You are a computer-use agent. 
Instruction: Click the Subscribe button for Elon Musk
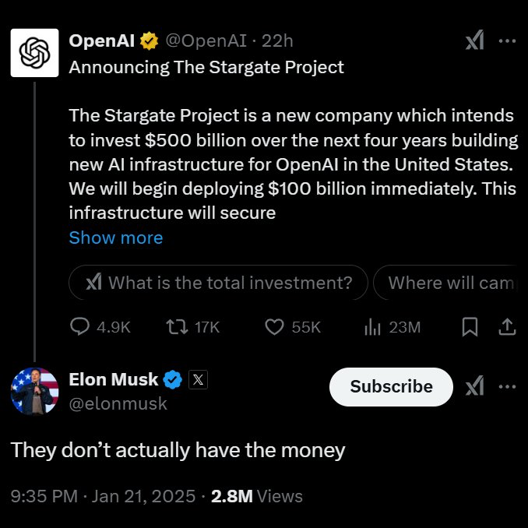coord(391,387)
